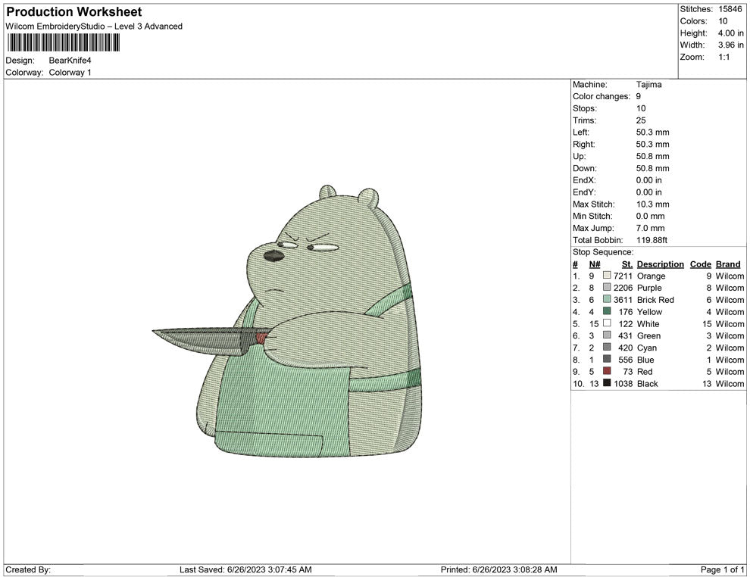
Task: Click the 'Color changes:' label
Action: click(x=602, y=97)
